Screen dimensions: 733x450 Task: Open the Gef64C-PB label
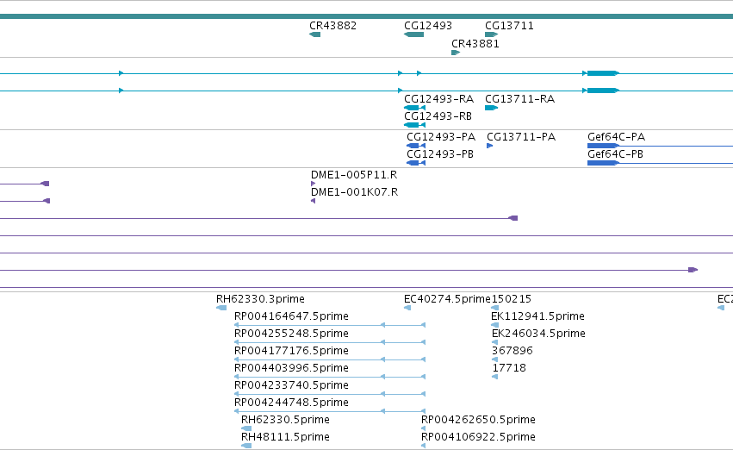coord(615,154)
